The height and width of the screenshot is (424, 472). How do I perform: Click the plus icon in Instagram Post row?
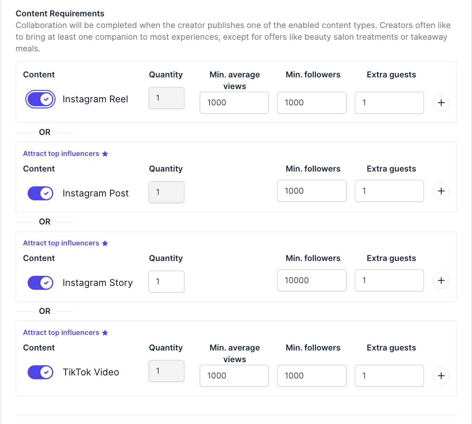tap(441, 191)
